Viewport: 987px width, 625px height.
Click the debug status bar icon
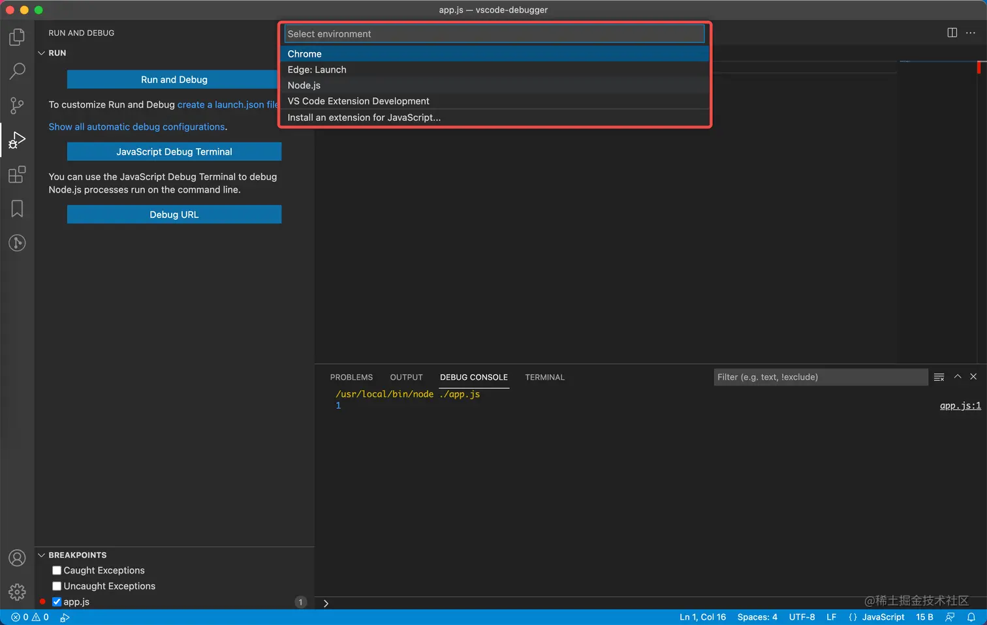65,617
